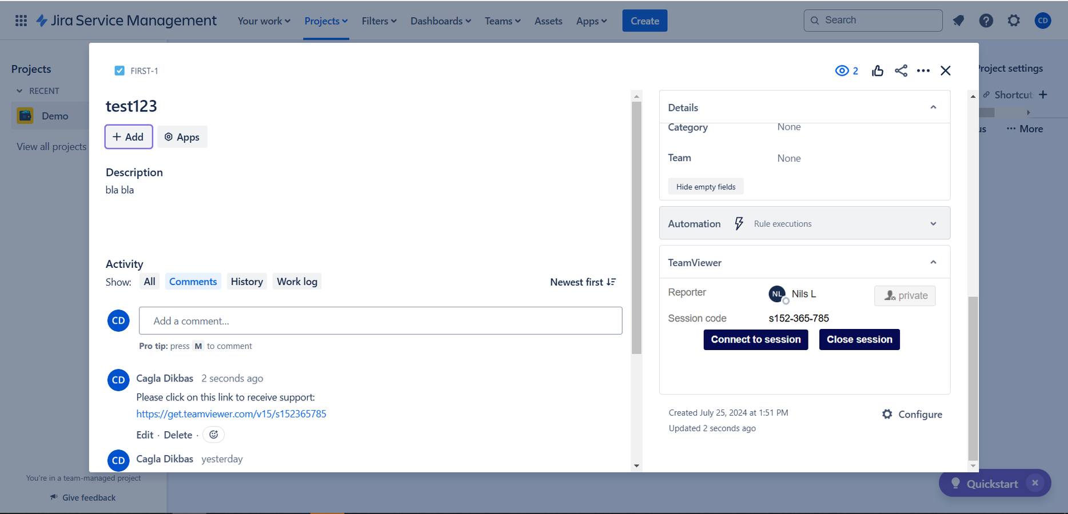Click Close session button
Viewport: 1068px width, 514px height.
859,340
